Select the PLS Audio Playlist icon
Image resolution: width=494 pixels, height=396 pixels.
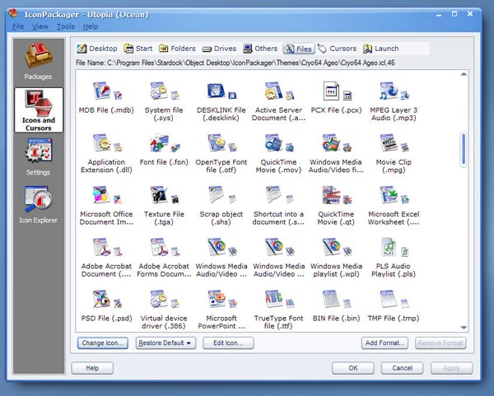coord(393,248)
